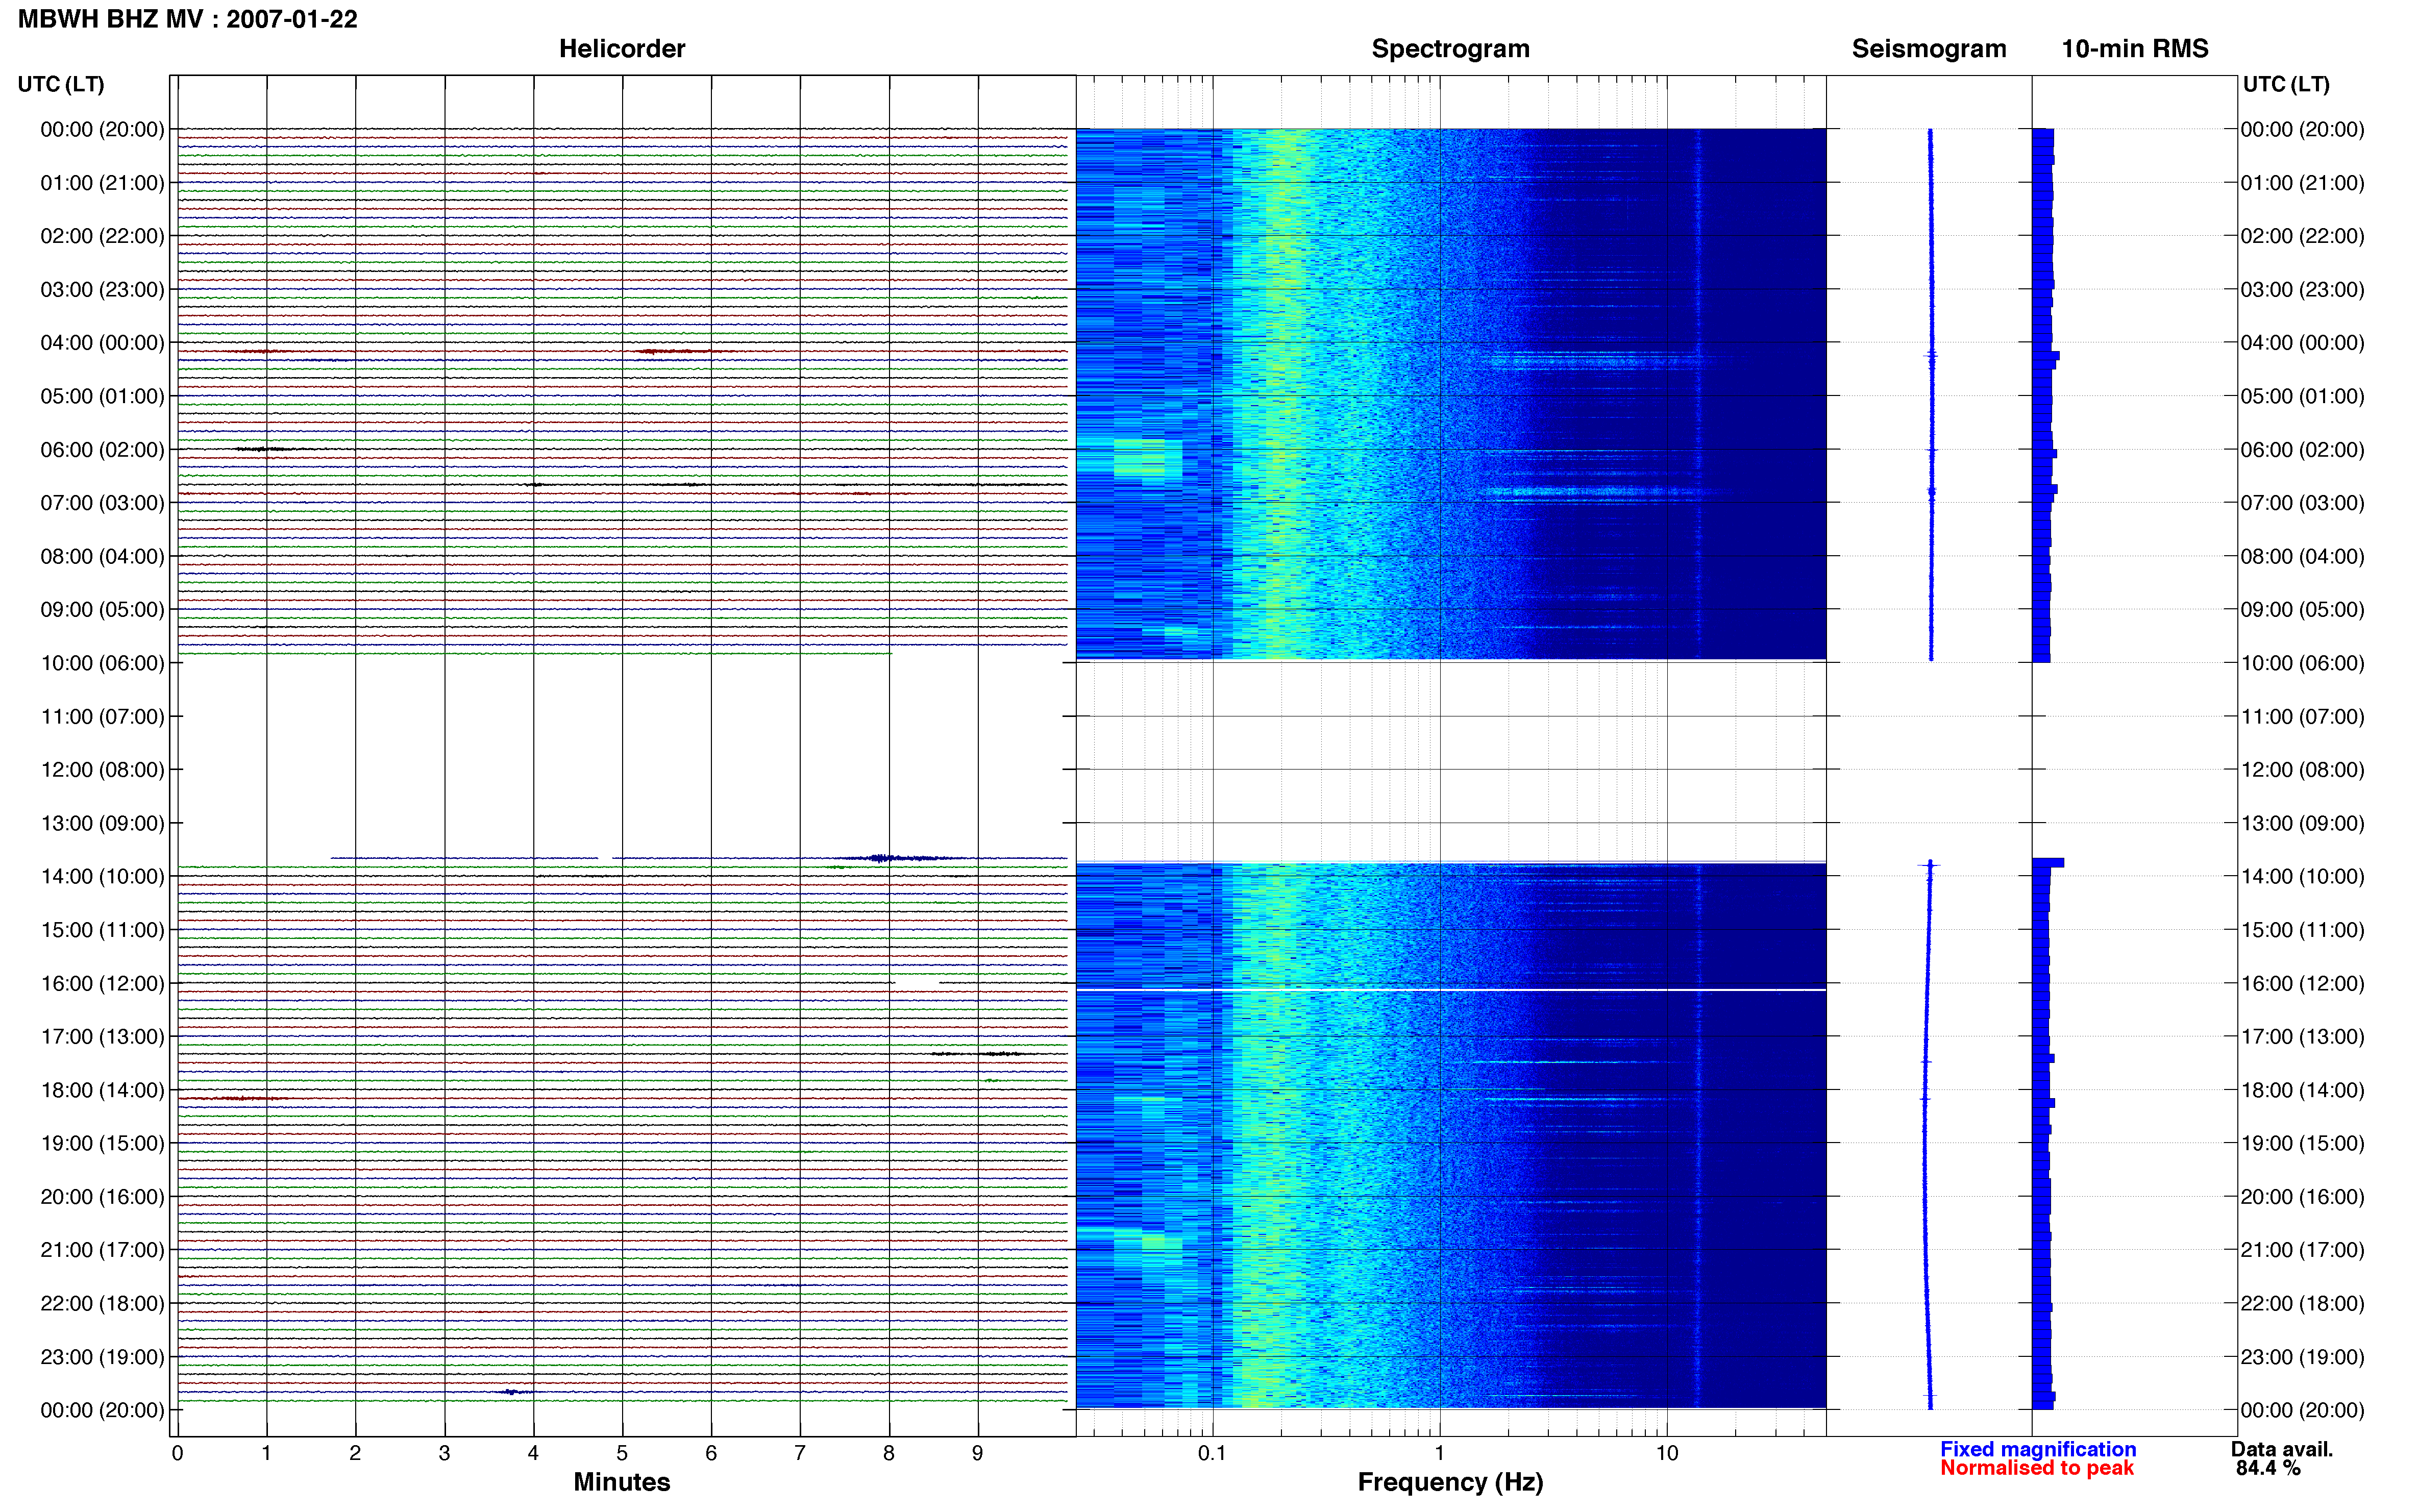Screen dimensions: 2419x1512
Task: Click "20:00 (16:00)" on the helicorder time axis
Action: click(102, 1197)
